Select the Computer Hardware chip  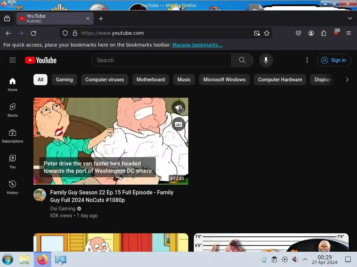pyautogui.click(x=280, y=80)
